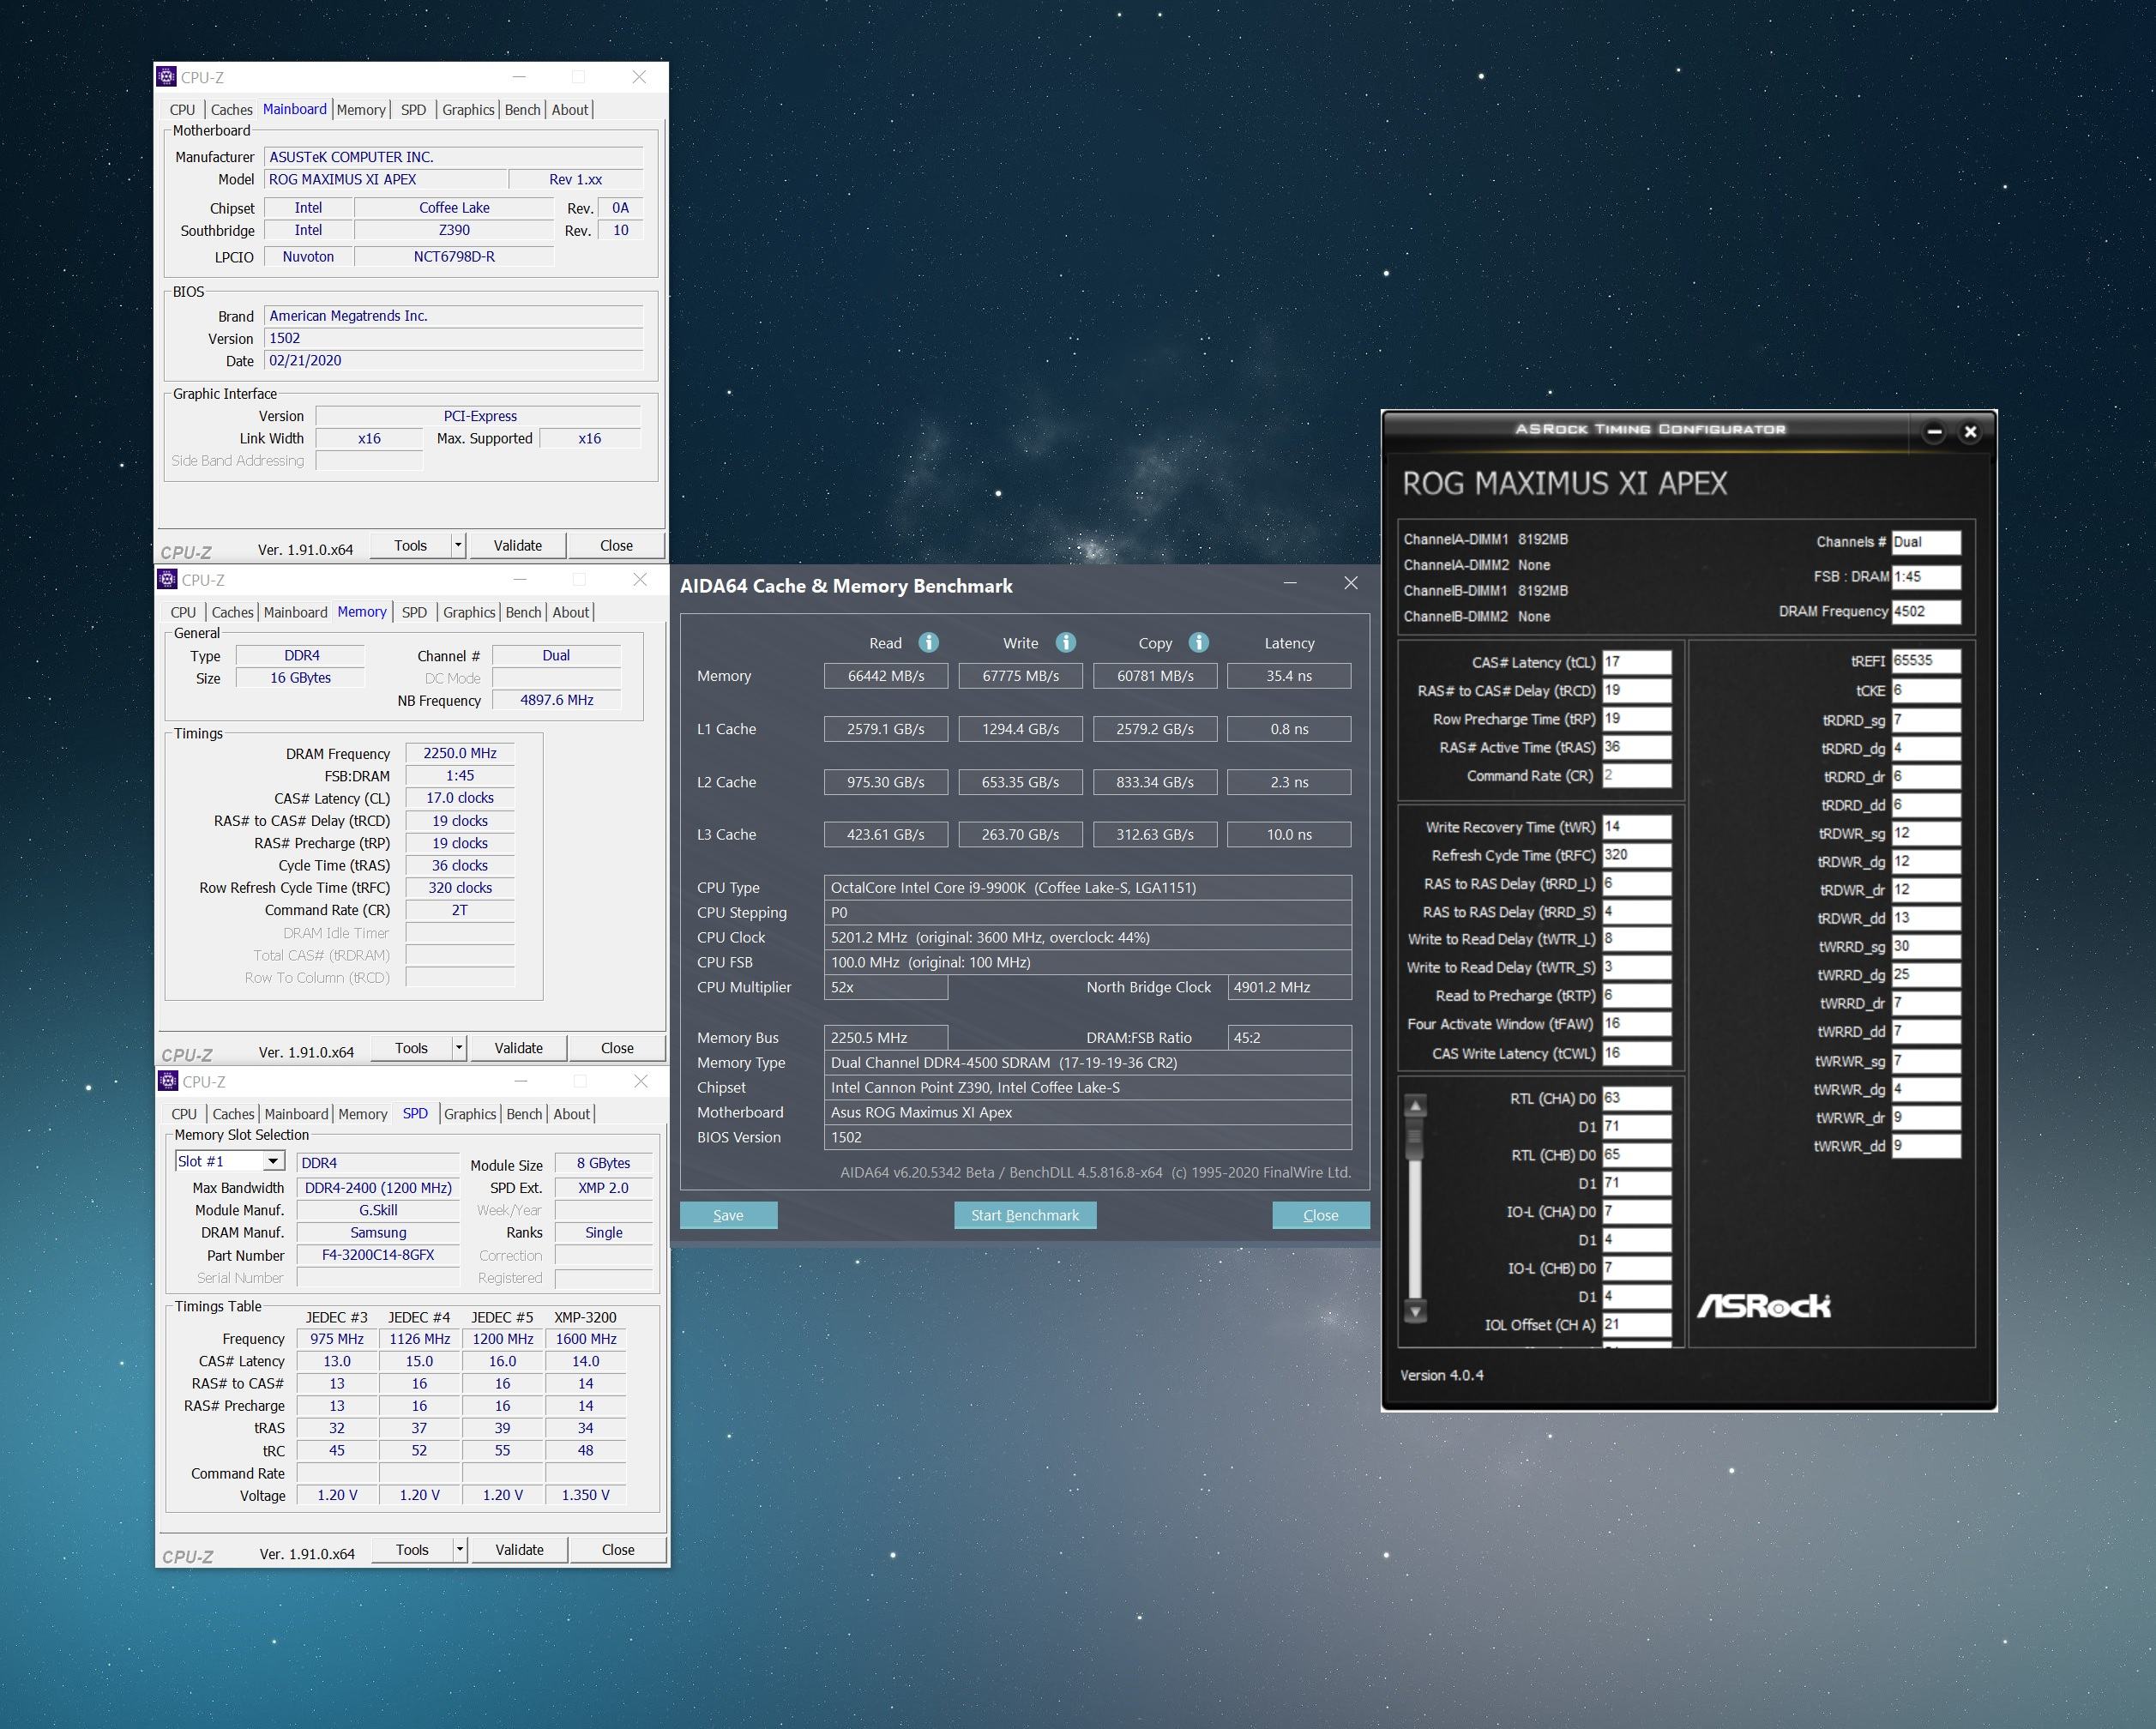Viewport: 2156px width, 1729px height.
Task: Click Close button in CPU-Z Mainboard window
Action: pyautogui.click(x=616, y=545)
